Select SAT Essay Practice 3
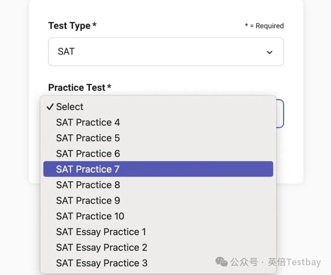331x275 pixels. (102, 263)
